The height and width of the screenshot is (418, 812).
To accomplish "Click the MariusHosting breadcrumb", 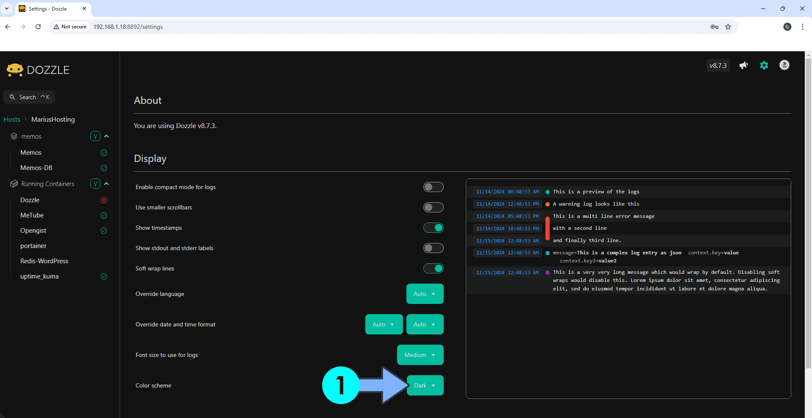I will click(53, 120).
